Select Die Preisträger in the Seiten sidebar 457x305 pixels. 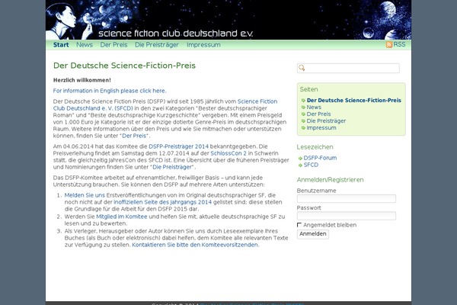(x=326, y=120)
